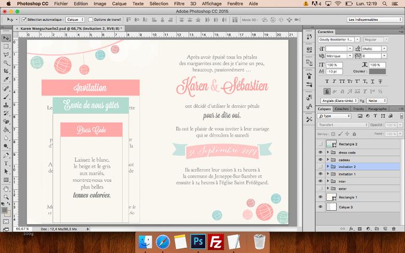This screenshot has height=253, width=405.
Task: Switch to the Paragraphe tab
Action: coord(377,109)
